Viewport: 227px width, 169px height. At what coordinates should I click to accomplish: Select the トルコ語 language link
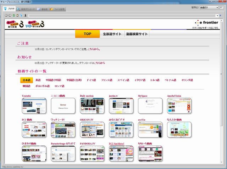(x=155, y=80)
